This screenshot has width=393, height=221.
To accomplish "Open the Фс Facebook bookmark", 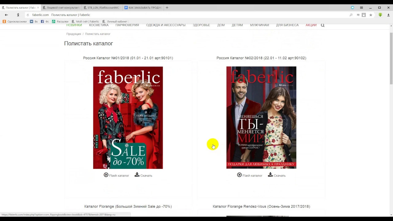I will [x=45, y=21].
